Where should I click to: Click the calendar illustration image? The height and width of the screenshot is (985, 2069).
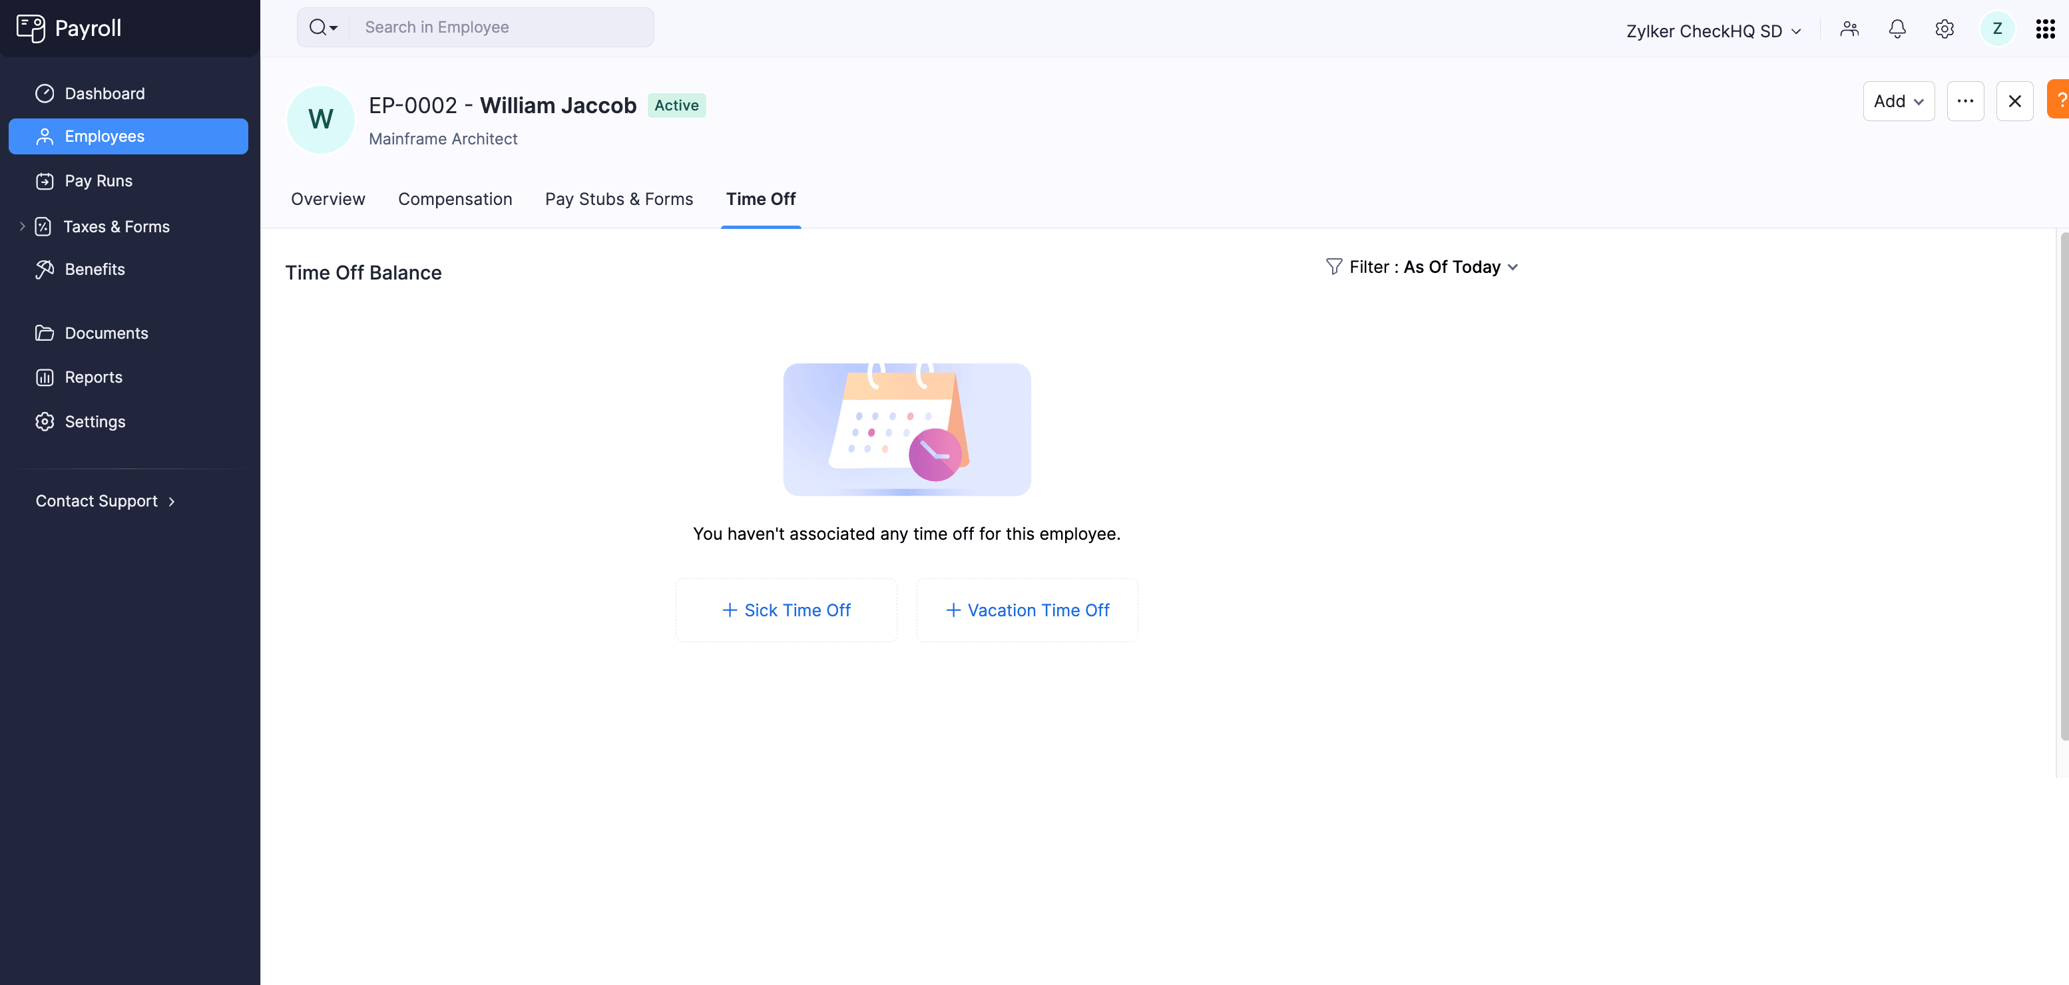pos(907,429)
